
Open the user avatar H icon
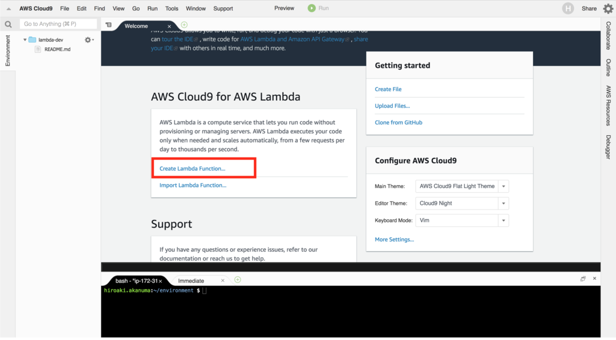[x=568, y=8]
